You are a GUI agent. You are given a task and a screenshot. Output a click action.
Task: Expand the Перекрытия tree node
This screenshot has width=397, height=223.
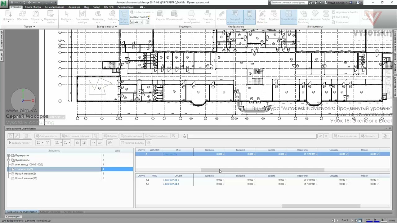click(x=9, y=155)
